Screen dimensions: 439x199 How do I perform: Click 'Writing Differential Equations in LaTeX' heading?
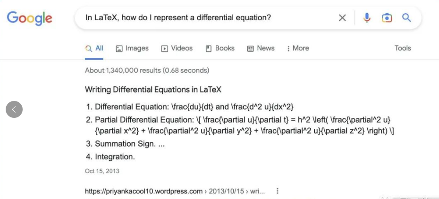pos(153,90)
